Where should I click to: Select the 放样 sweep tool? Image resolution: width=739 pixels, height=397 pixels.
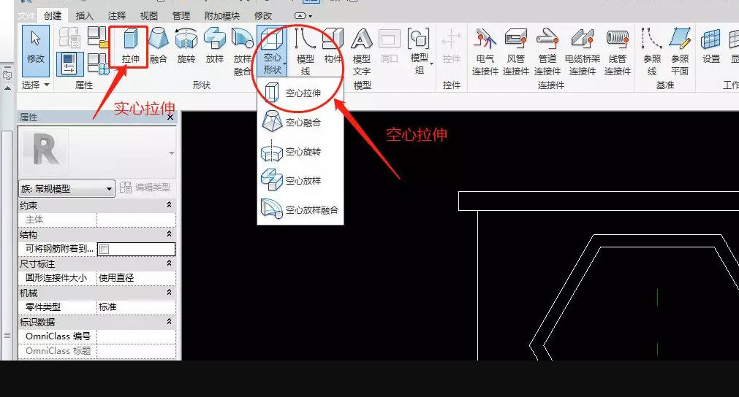pyautogui.click(x=214, y=47)
